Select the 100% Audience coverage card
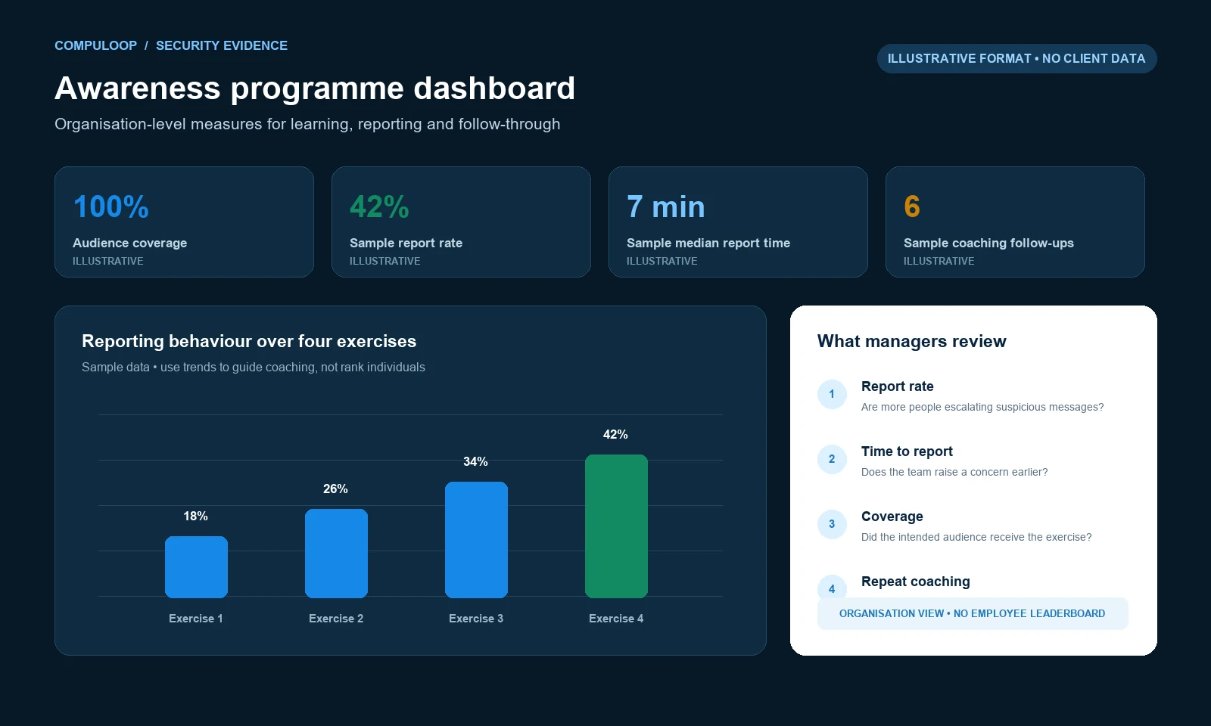 click(x=184, y=222)
